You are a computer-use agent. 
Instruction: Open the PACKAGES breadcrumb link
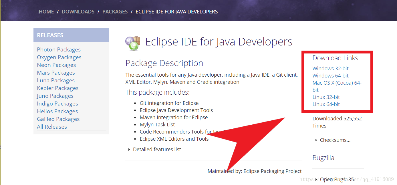tap(115, 12)
